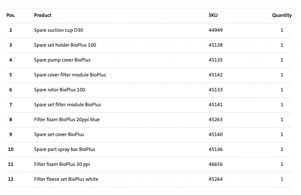Click the Quantity column header
This screenshot has width=301, height=195.
point(282,15)
